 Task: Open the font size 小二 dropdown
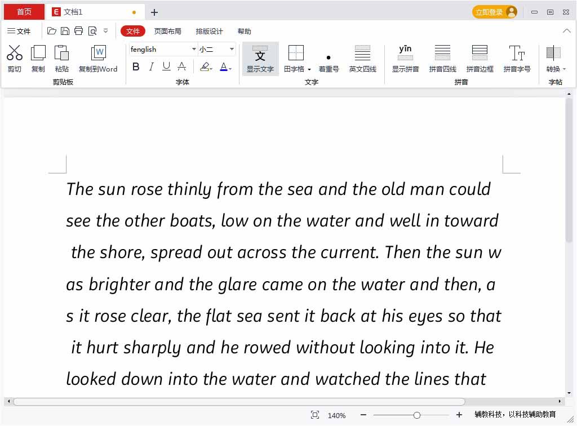232,49
